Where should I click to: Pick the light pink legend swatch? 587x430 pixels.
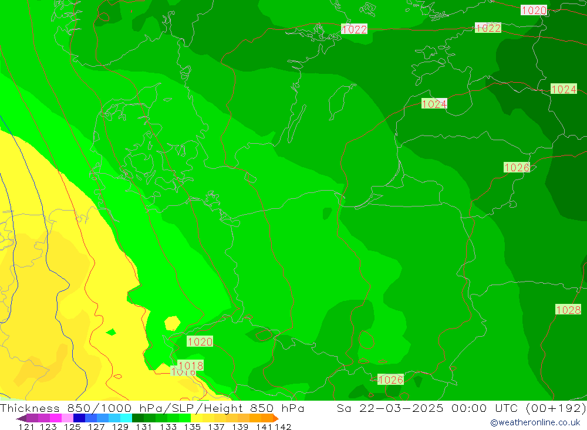[x=68, y=418]
